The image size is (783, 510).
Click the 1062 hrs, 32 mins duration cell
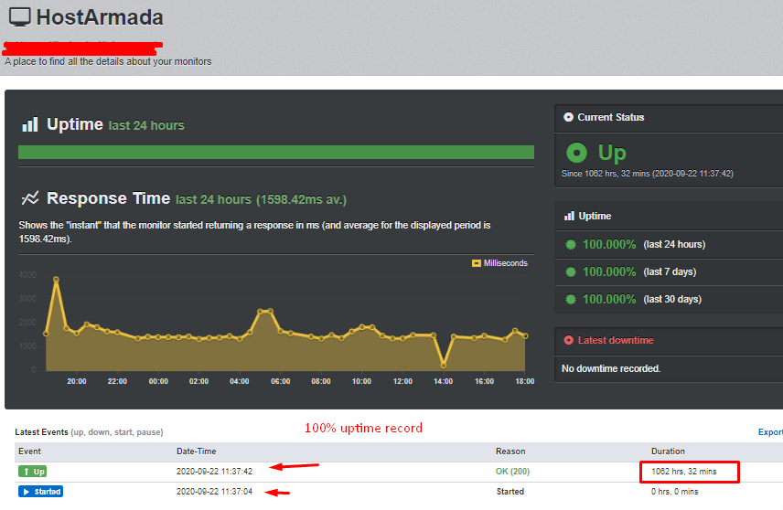pyautogui.click(x=684, y=472)
